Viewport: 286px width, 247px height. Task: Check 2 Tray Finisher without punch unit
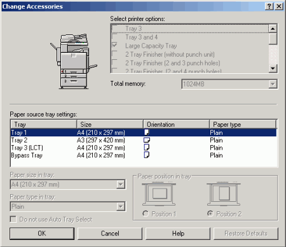coord(114,54)
